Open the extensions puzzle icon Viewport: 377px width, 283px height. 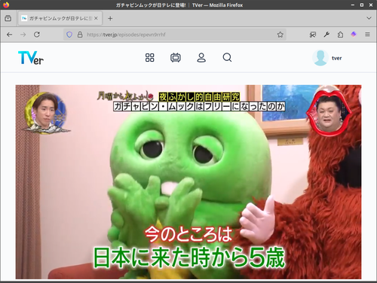(340, 35)
